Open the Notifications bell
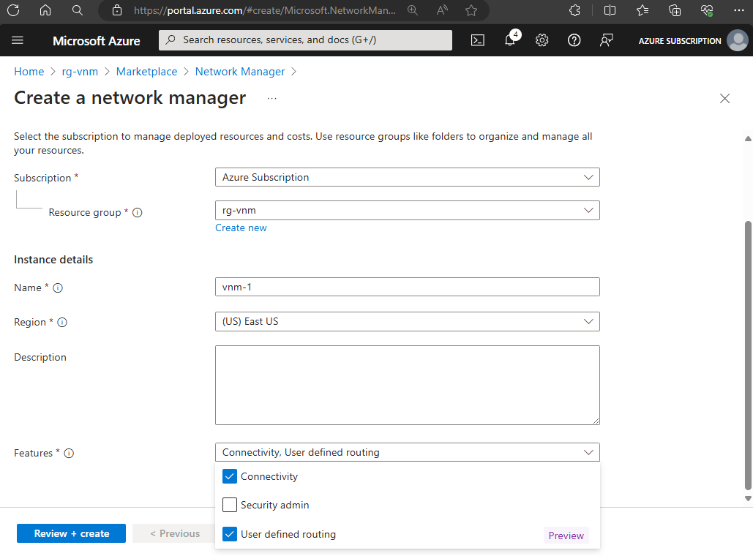Image resolution: width=753 pixels, height=556 pixels. [x=509, y=40]
